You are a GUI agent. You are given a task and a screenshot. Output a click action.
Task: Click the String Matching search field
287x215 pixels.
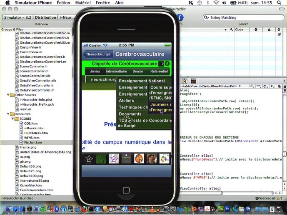244,17
